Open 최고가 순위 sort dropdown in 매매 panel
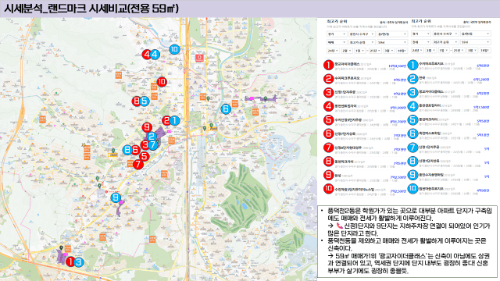The width and height of the screenshot is (500, 281). click(362, 42)
